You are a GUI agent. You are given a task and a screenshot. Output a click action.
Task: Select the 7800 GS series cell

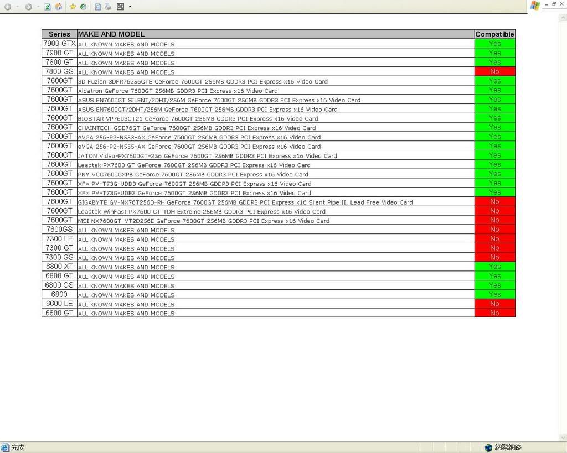[59, 71]
